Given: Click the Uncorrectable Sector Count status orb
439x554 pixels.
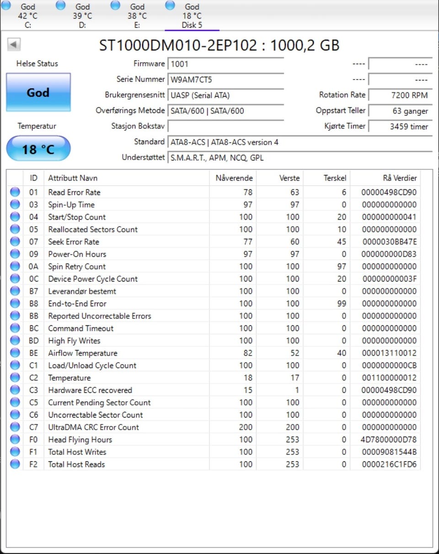Looking at the screenshot, I should pos(15,414).
